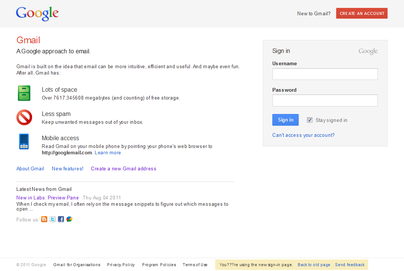Image resolution: width=404 pixels, height=271 pixels.
Task: Read New in Labs: Preview Pane article
Action: pos(47,198)
